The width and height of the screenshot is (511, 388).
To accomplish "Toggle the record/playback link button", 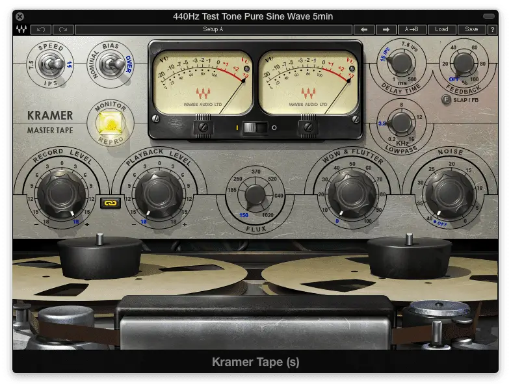I will 111,203.
